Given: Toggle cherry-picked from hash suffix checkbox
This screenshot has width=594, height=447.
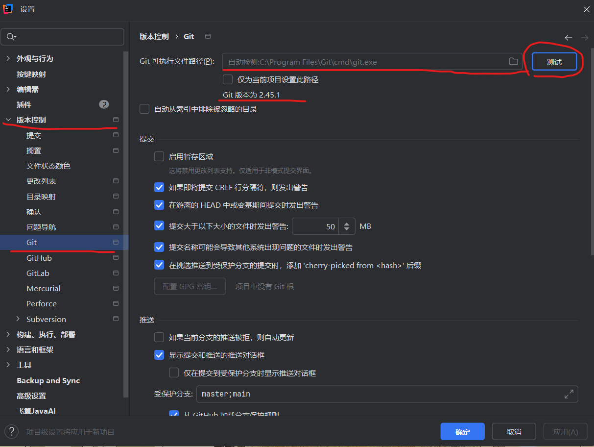Looking at the screenshot, I should point(159,265).
